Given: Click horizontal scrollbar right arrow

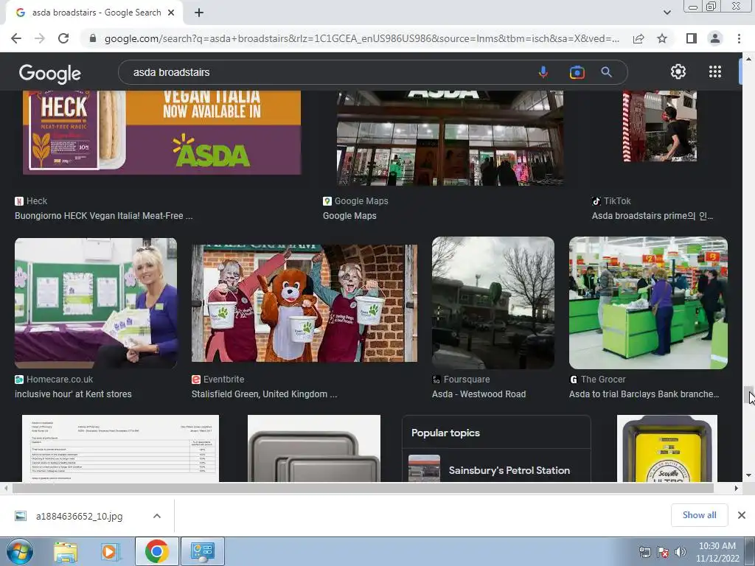Looking at the screenshot, I should (x=737, y=488).
